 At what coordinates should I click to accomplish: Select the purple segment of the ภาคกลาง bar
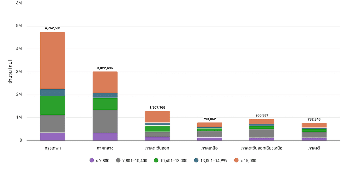(x=105, y=137)
